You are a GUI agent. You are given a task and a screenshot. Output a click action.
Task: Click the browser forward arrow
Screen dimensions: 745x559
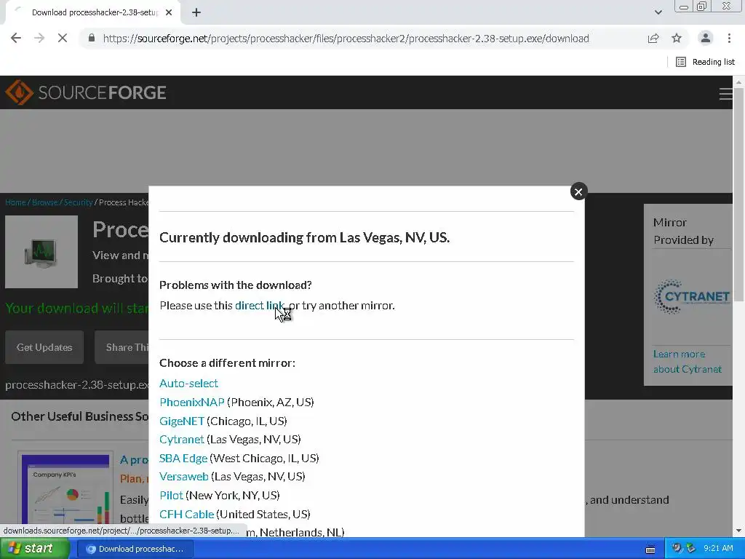point(39,38)
